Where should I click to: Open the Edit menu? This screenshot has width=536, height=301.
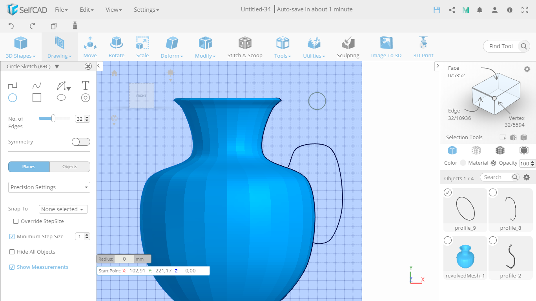point(86,10)
